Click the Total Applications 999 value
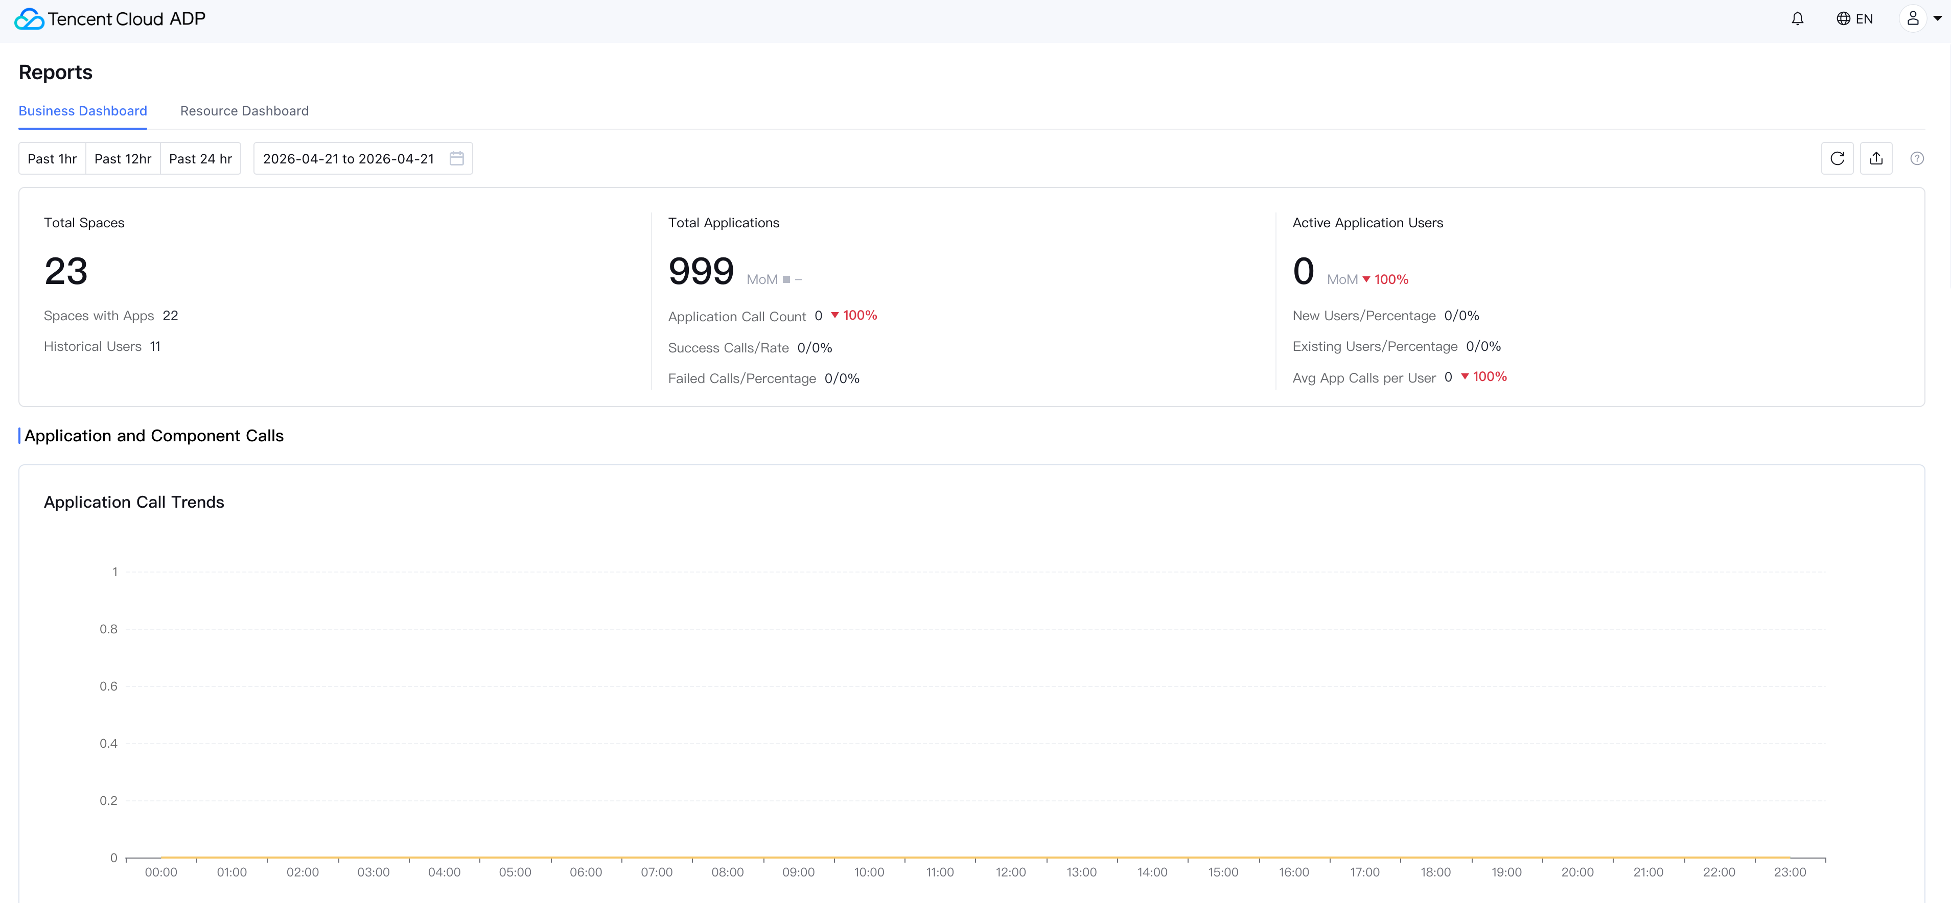Screen dimensions: 1951x903 [701, 271]
